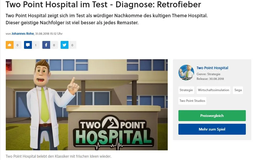Viewport: 256px width, 160px height.
Task: Click the round Two Point Hospital game avatar
Action: point(186,73)
